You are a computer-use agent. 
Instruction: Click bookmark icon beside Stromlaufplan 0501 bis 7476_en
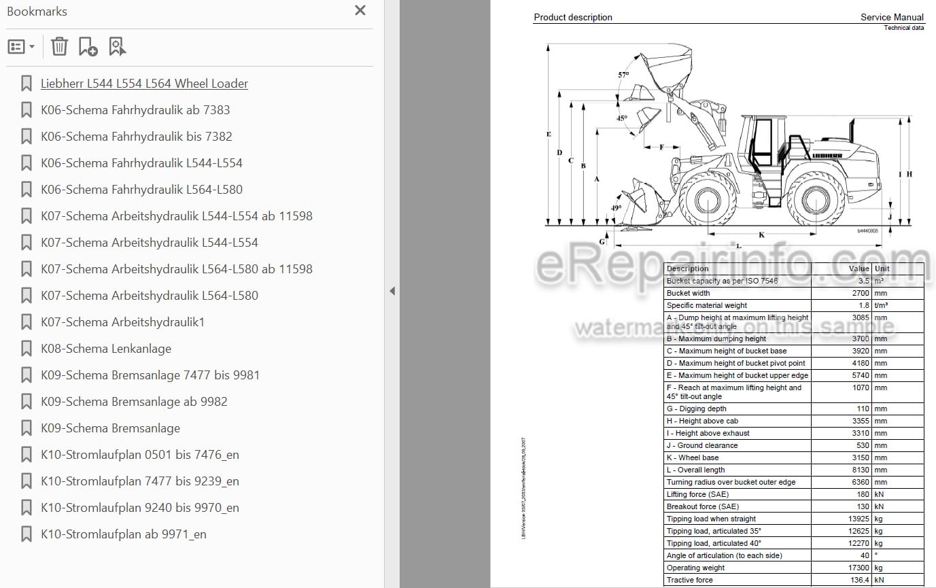pos(27,455)
